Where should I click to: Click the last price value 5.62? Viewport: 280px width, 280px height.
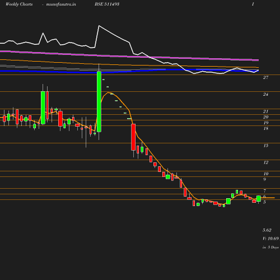pyautogui.click(x=267, y=230)
